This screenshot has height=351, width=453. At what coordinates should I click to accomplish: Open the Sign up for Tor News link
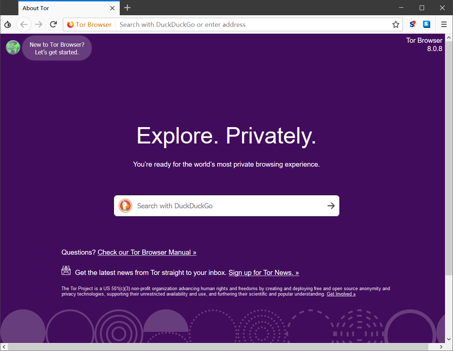click(264, 273)
